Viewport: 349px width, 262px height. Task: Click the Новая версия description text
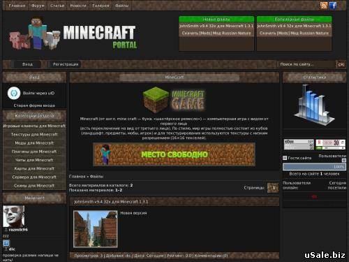(133, 213)
